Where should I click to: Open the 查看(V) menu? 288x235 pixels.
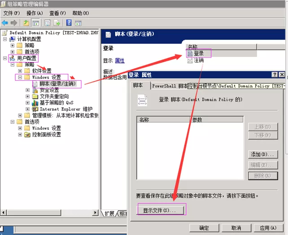click(x=57, y=13)
